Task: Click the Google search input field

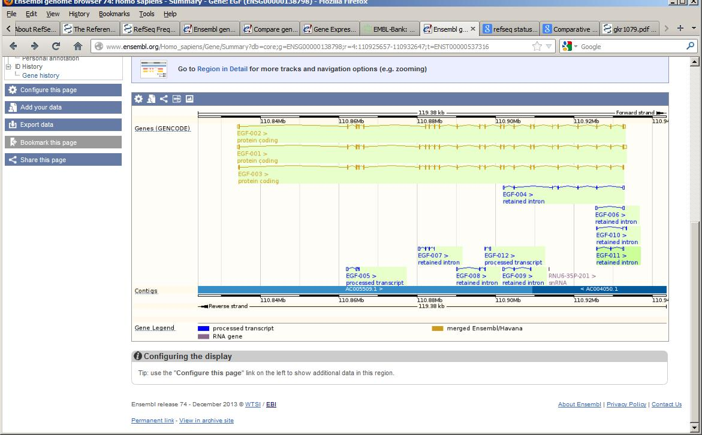Action: coord(631,47)
